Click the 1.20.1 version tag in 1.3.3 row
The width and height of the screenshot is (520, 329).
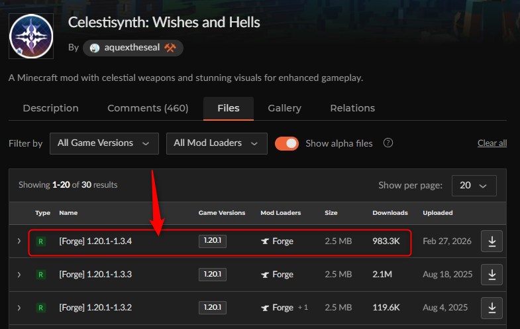(x=213, y=275)
